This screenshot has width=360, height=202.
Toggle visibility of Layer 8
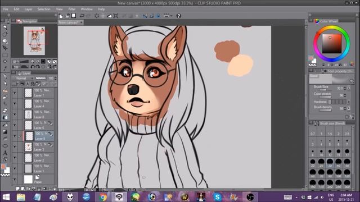coord(15,114)
